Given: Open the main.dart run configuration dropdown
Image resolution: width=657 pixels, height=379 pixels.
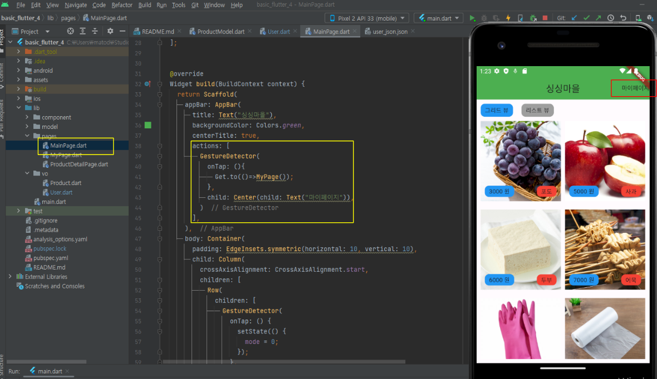Looking at the screenshot, I should [439, 18].
